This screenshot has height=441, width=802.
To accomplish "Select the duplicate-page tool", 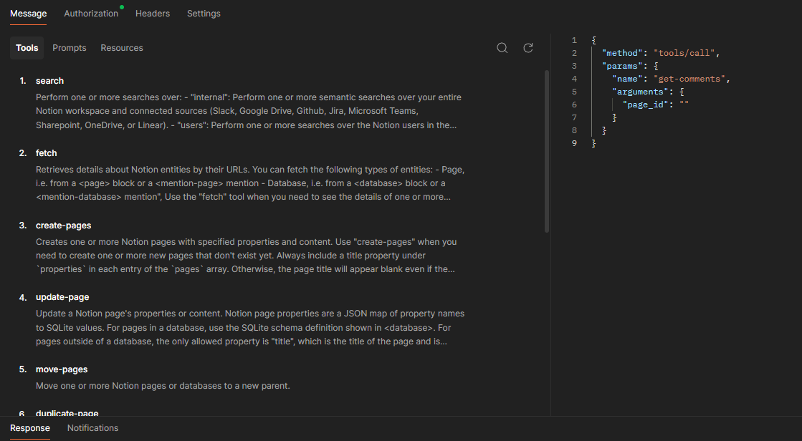I will 67,413.
